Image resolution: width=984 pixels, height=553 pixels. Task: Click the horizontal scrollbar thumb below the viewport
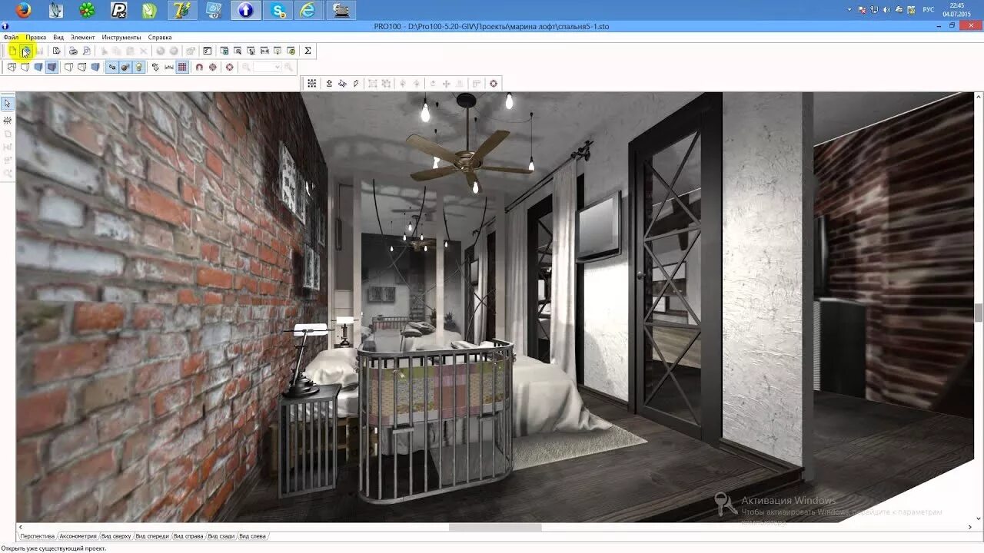pyautogui.click(x=495, y=527)
